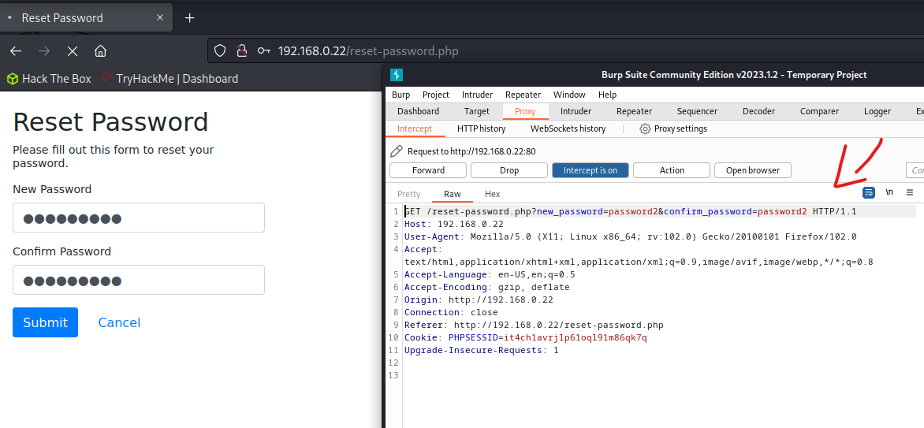Open the Hack The Box bookmark
The width and height of the screenshot is (924, 428).
point(48,78)
